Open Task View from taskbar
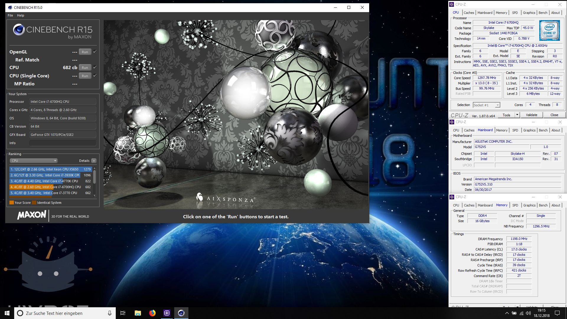 (123, 313)
